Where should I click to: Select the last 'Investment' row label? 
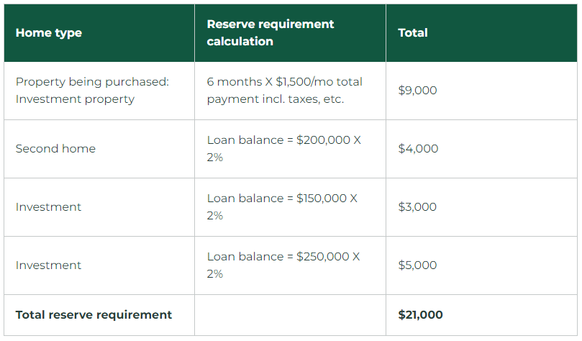click(x=48, y=265)
